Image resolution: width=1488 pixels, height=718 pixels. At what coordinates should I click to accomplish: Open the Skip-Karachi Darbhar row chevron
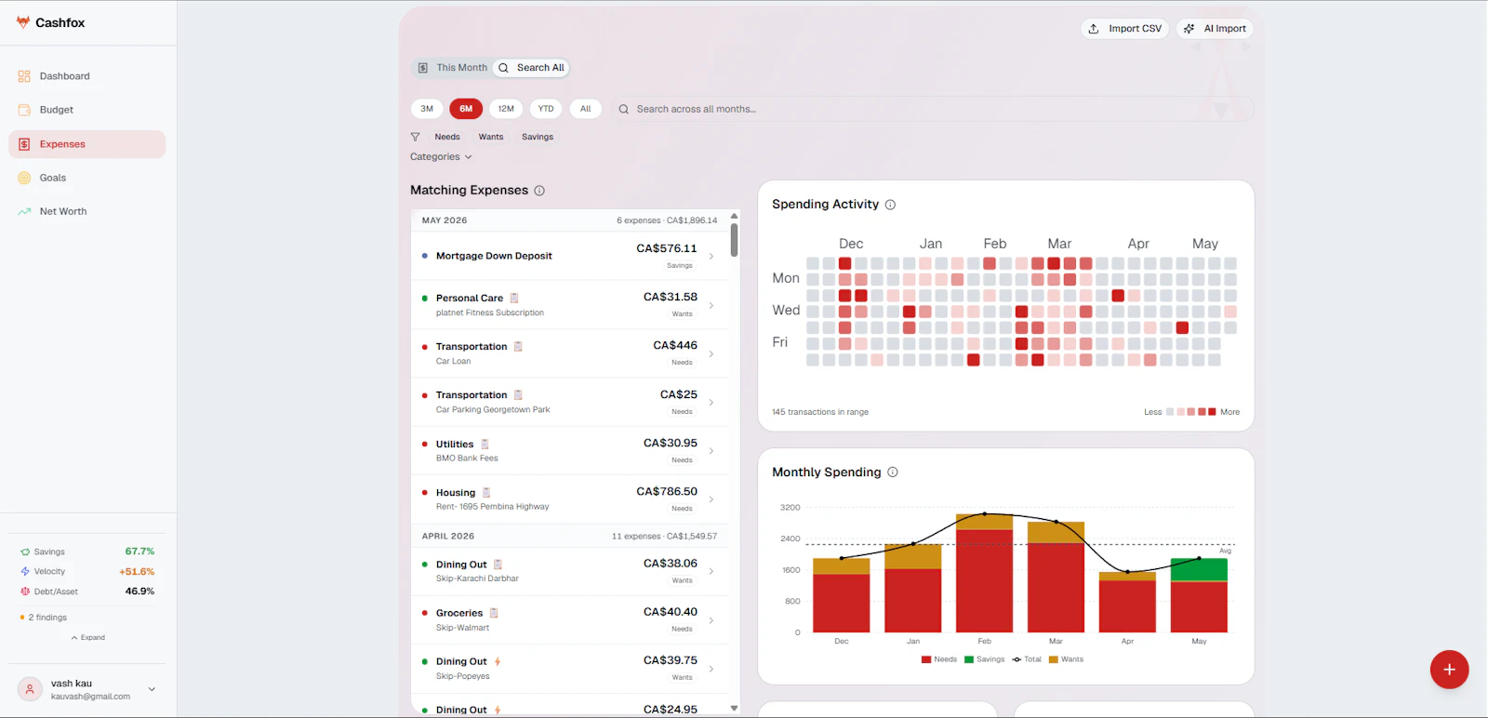tap(711, 571)
